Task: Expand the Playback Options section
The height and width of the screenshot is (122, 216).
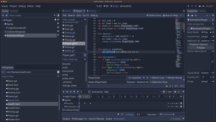Action: 200,44
